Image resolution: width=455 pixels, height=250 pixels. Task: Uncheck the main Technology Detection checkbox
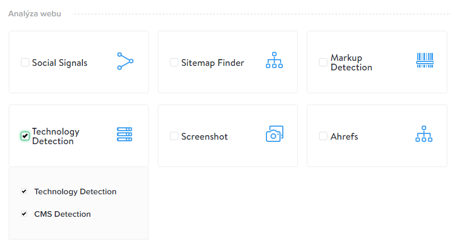(25, 136)
